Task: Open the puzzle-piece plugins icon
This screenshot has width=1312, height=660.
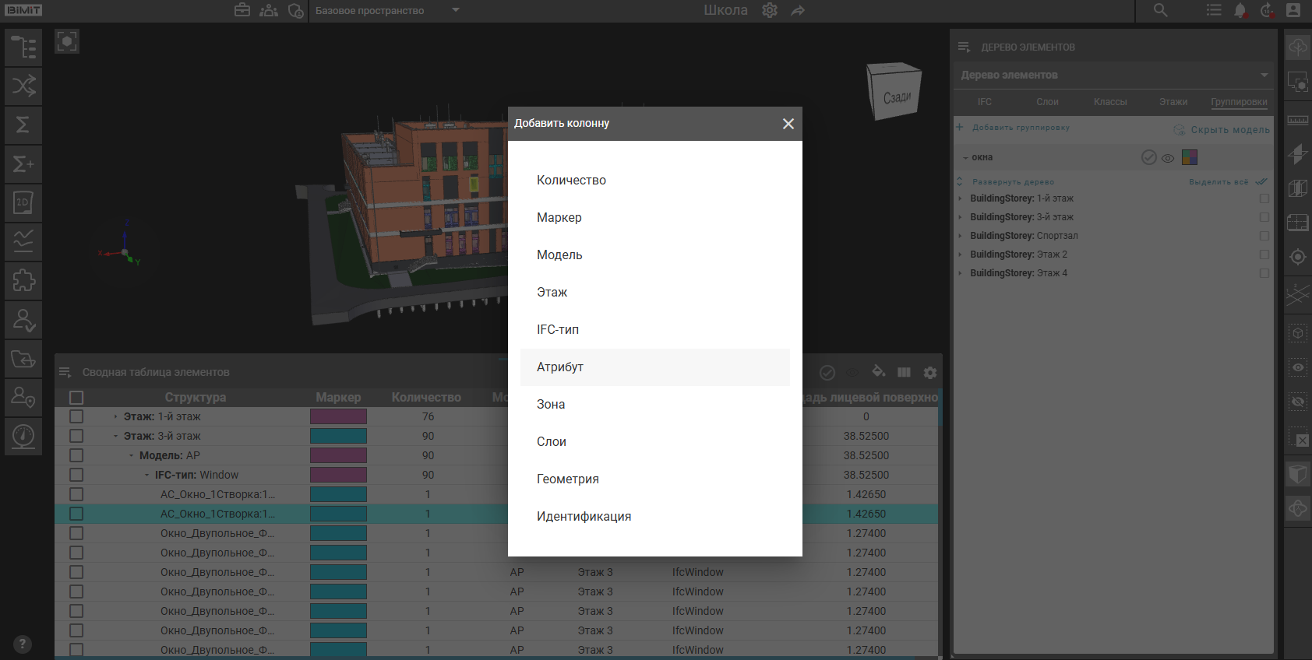Action: [x=23, y=281]
